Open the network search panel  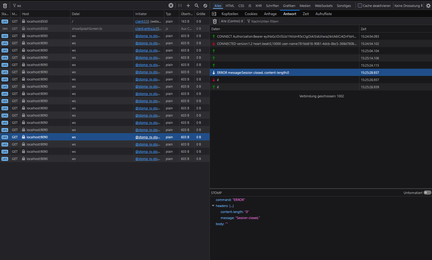(197, 5)
